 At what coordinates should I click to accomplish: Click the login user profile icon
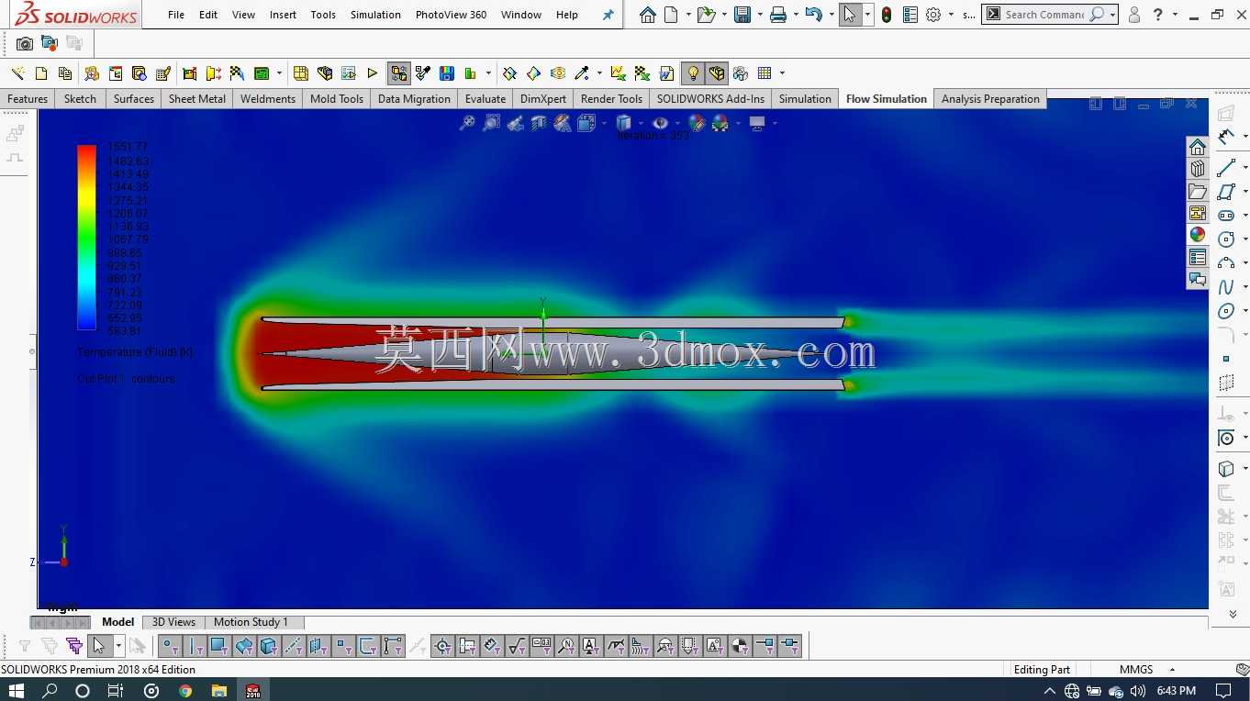click(x=1134, y=15)
